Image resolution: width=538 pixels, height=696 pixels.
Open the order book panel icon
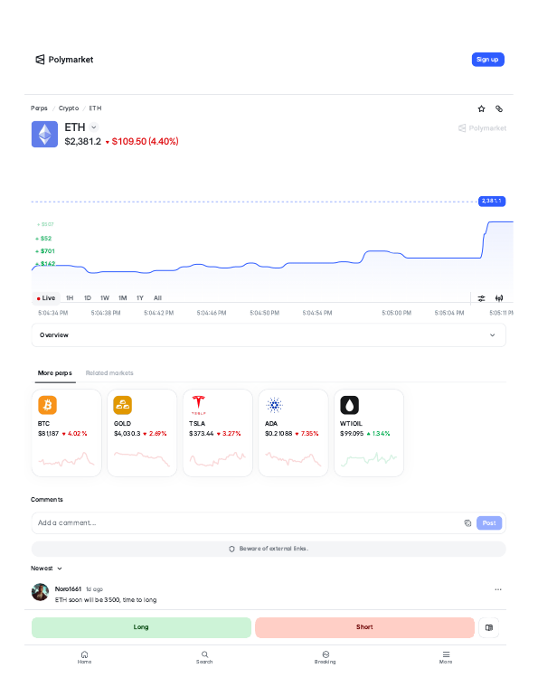click(489, 627)
